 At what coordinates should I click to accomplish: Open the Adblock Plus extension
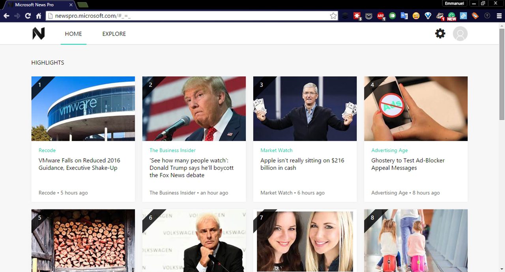tap(381, 16)
